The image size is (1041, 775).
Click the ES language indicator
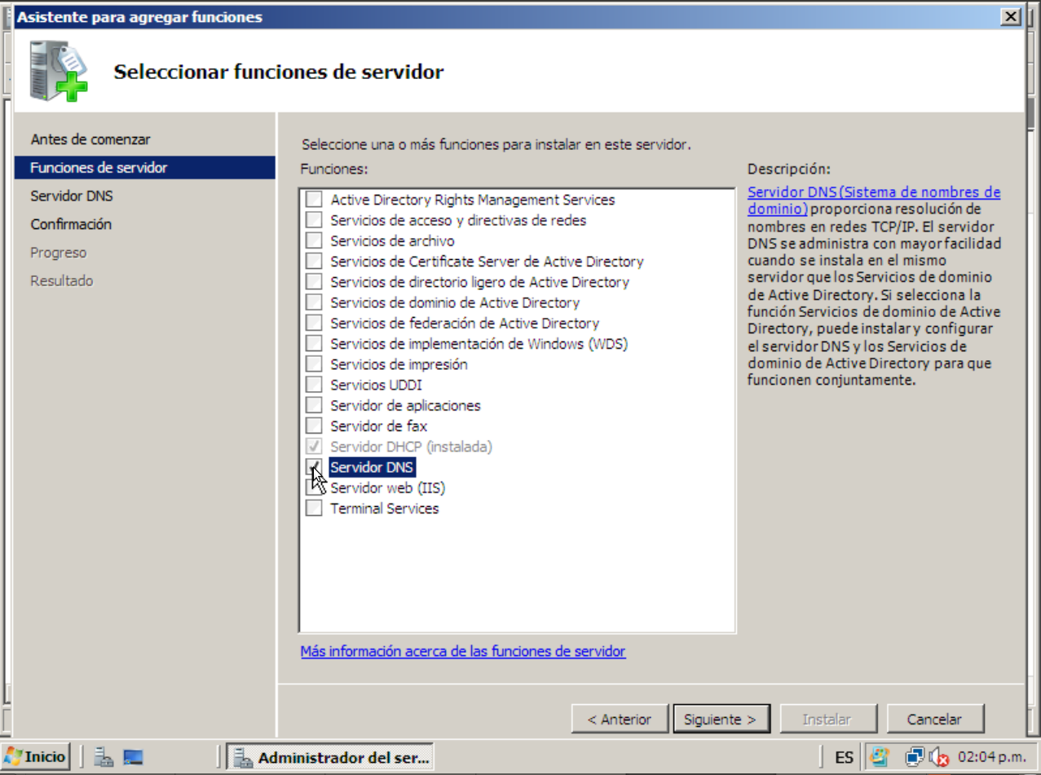(x=844, y=758)
